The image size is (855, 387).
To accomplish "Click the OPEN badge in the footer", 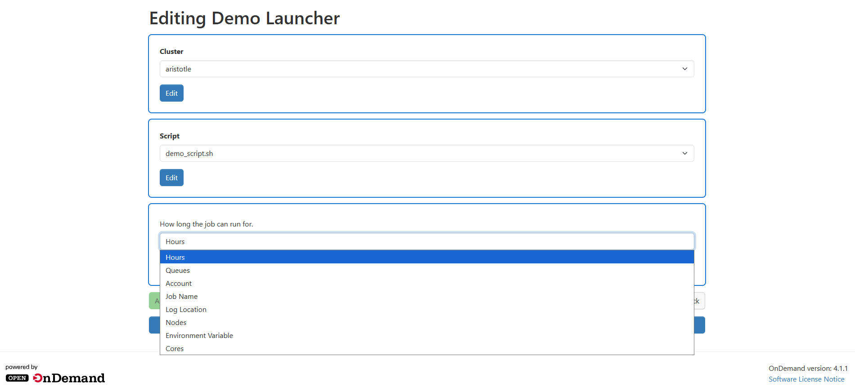I will tap(17, 378).
